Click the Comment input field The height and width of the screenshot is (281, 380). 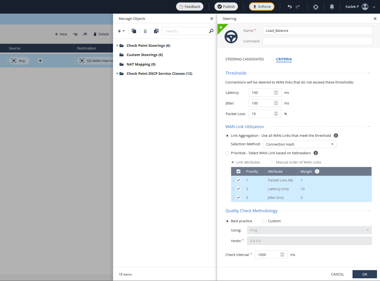coord(317,41)
